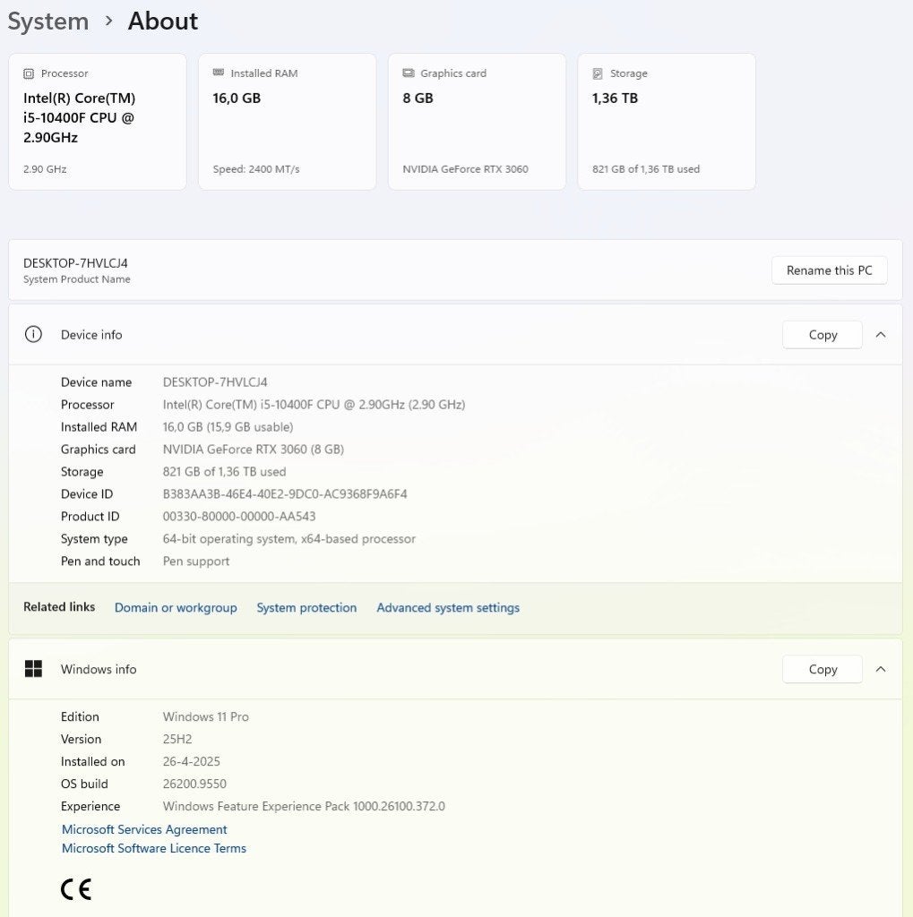Select the 16,0 GB RAM card value
Viewport: 913px width, 917px height.
click(x=237, y=99)
